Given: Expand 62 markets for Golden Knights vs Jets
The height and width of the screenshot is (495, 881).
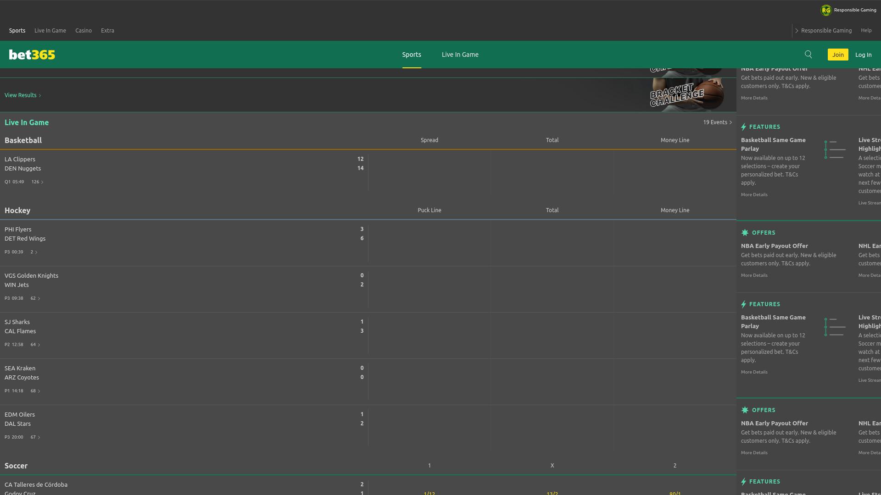Looking at the screenshot, I should (x=35, y=298).
